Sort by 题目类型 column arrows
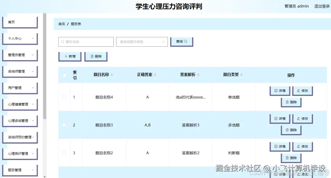The width and height of the screenshot is (331, 178). click(241, 75)
